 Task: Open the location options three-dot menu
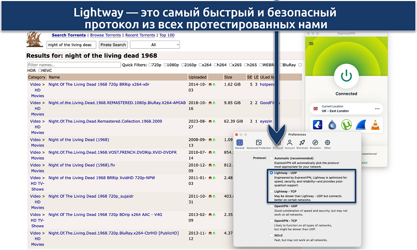(377, 109)
